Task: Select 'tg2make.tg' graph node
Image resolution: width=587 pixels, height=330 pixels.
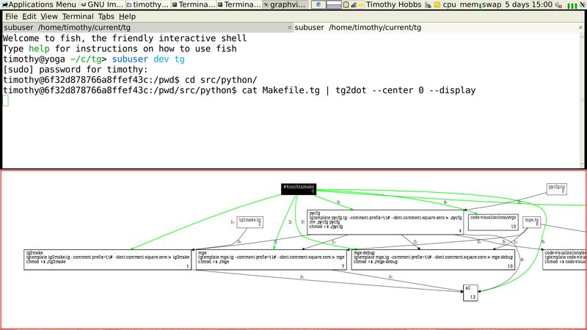Action: pyautogui.click(x=249, y=222)
